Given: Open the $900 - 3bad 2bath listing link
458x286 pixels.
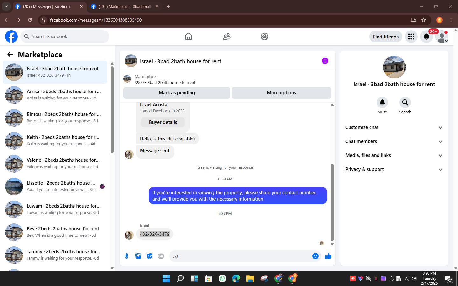Looking at the screenshot, I should [x=165, y=82].
